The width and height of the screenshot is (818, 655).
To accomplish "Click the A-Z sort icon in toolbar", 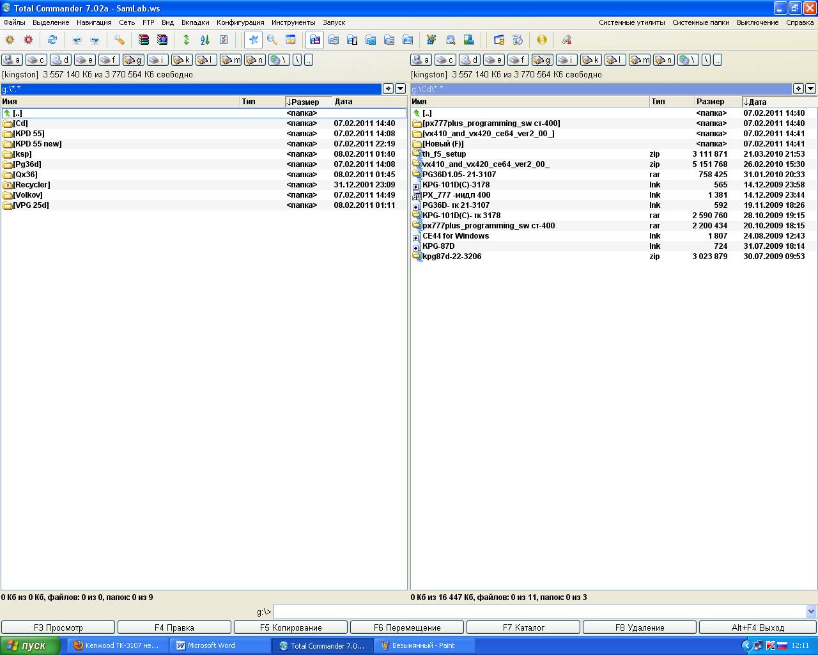I will [x=205, y=40].
